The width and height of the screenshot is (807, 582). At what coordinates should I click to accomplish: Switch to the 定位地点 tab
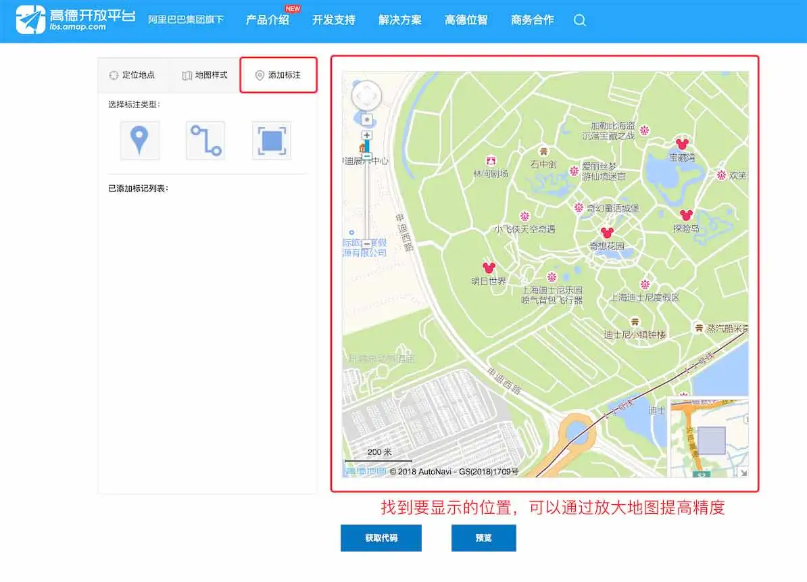[132, 75]
